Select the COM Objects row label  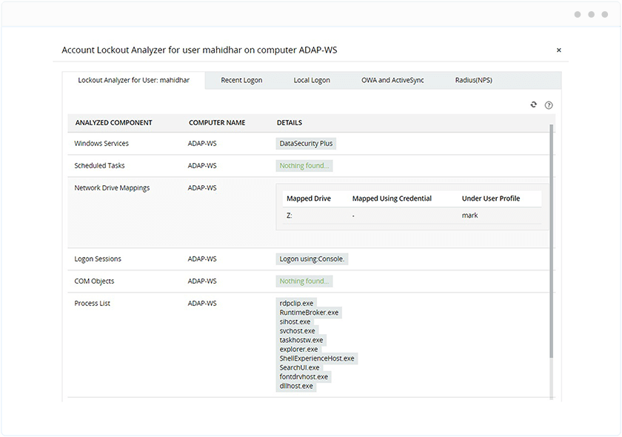94,281
